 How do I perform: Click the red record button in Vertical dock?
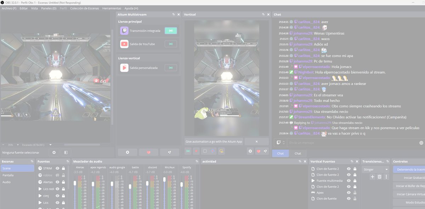click(196, 151)
